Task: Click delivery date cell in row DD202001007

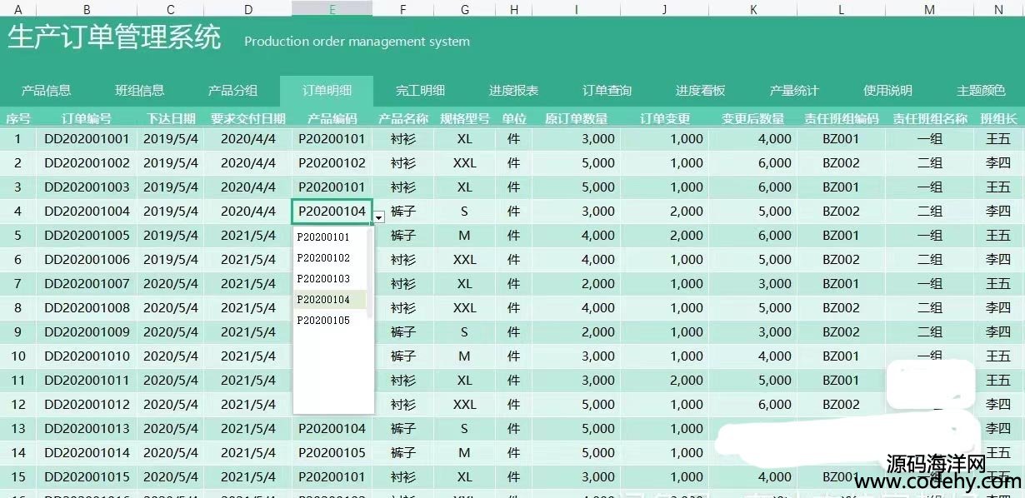Action: 248,284
